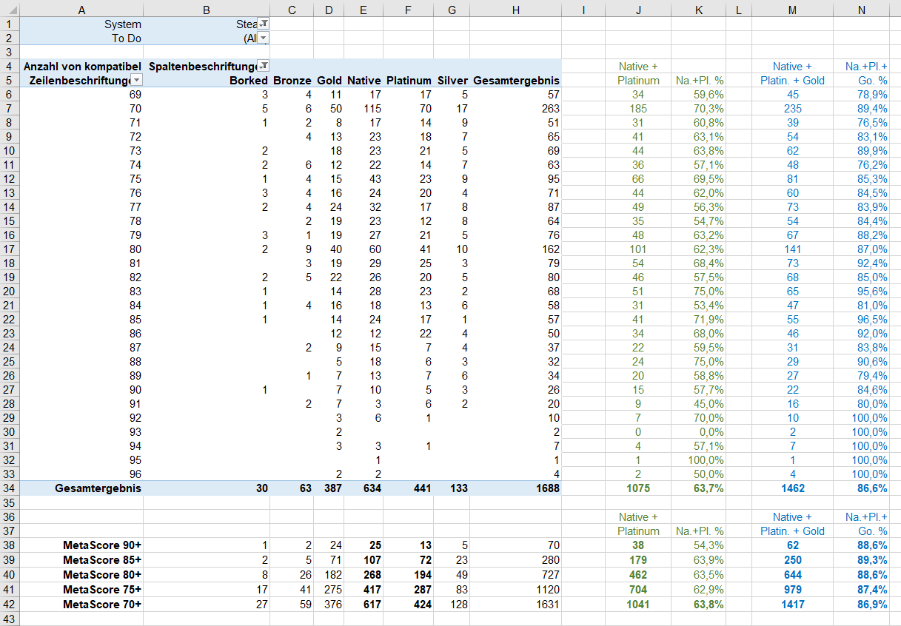Select the 'Silver' column label
Screen dimensions: 901x626
[x=452, y=81]
